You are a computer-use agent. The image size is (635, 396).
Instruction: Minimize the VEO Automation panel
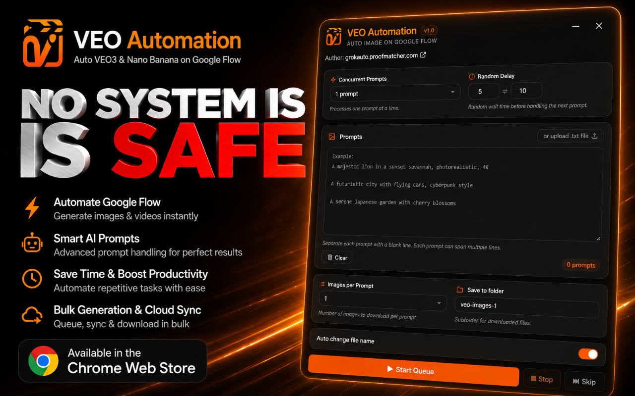(575, 26)
